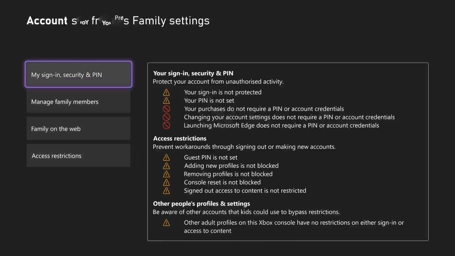
Task: Click the "Access restrictions" section heading in panel
Action: coord(180,138)
